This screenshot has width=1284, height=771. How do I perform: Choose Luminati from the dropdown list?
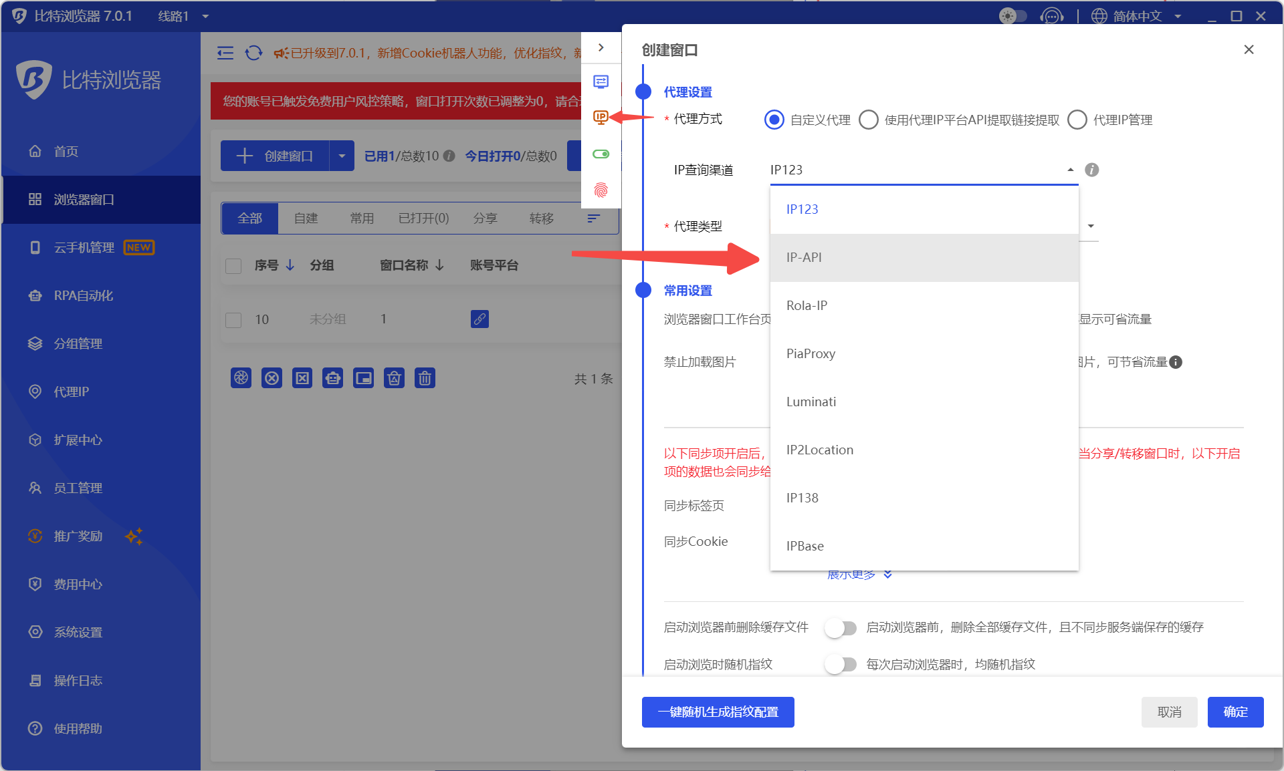pyautogui.click(x=924, y=402)
